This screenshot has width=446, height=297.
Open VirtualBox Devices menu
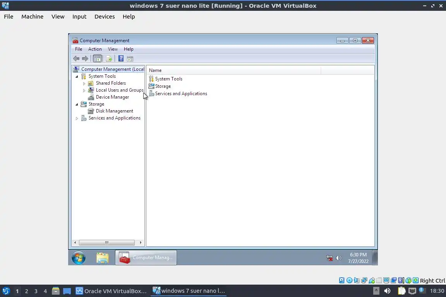point(105,17)
